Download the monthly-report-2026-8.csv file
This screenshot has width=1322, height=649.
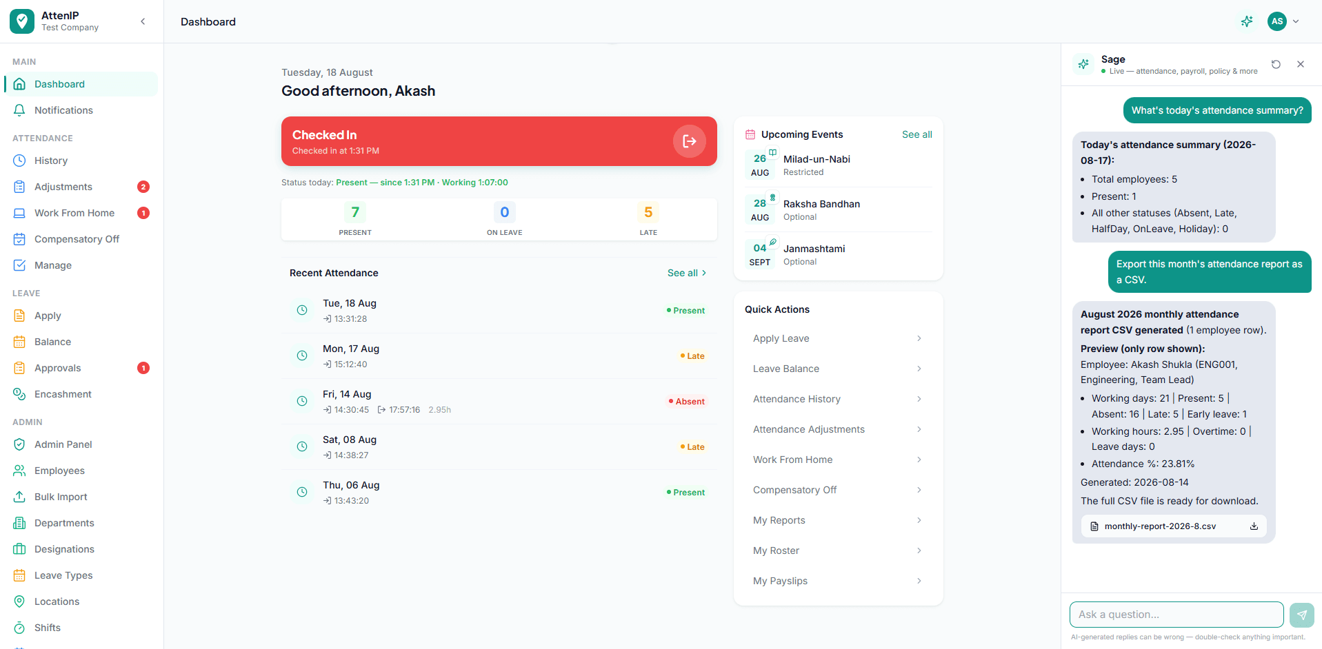click(x=1254, y=526)
